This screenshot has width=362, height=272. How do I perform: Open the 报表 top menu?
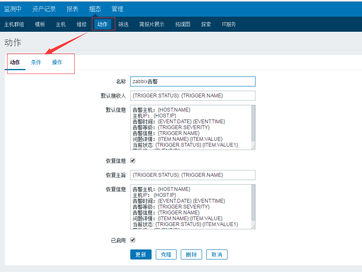click(x=72, y=9)
